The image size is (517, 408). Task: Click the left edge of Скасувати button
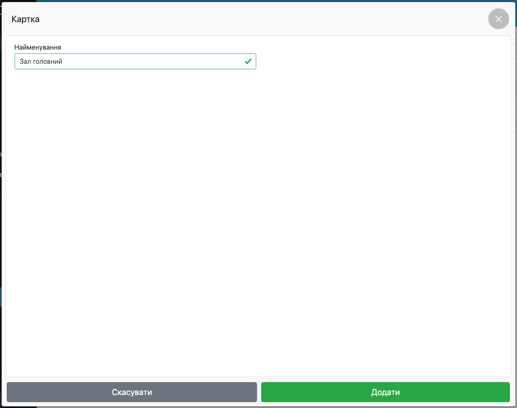tap(10, 392)
